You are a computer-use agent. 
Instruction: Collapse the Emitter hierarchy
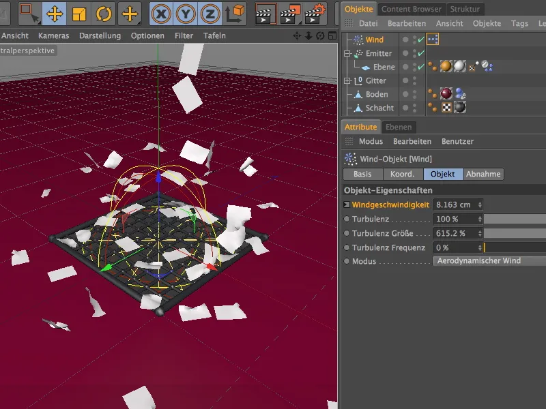click(347, 53)
